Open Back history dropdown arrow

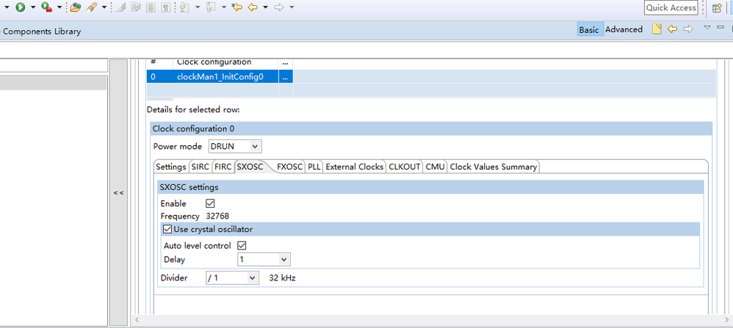click(265, 7)
